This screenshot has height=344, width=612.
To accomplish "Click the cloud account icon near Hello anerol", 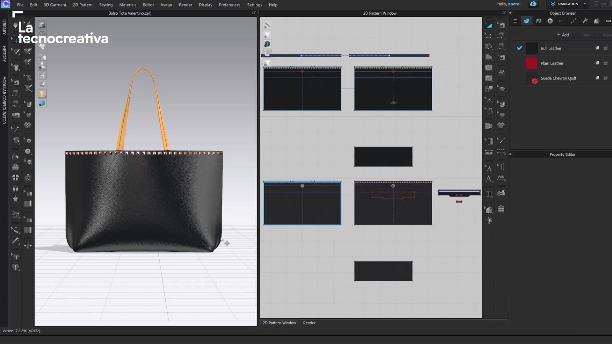I will tap(533, 4).
